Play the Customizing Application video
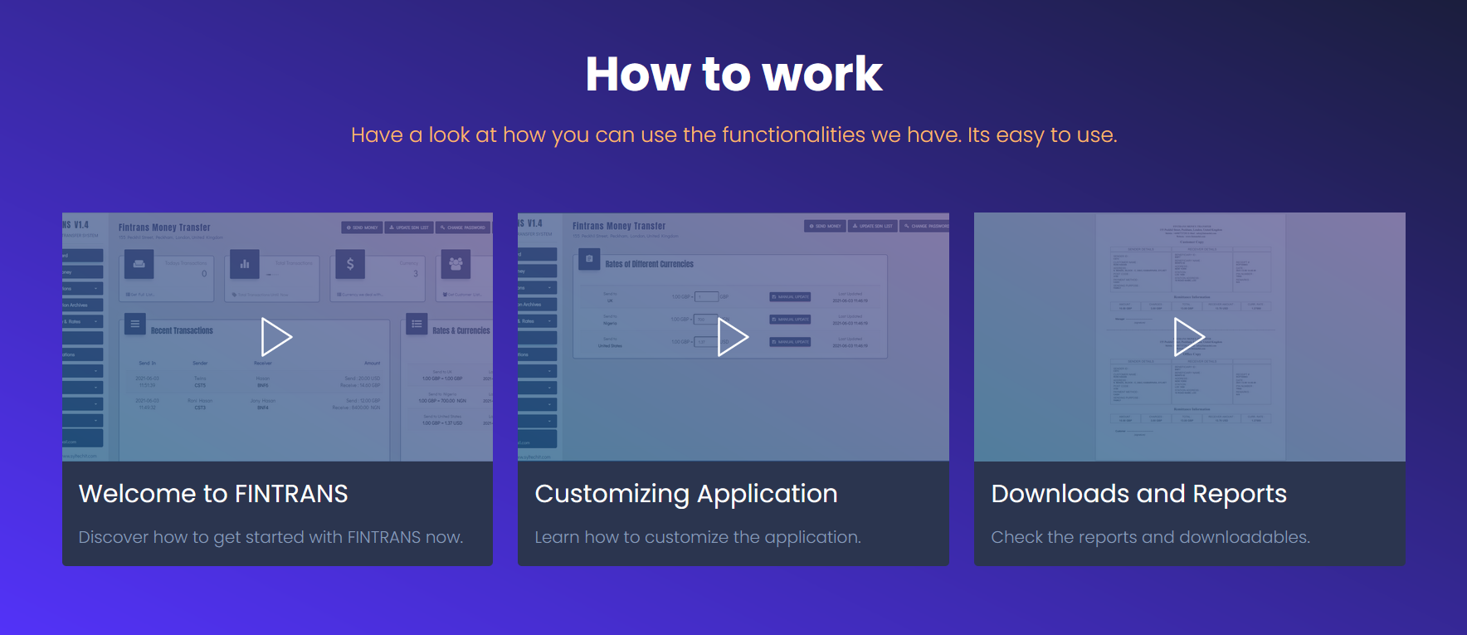The image size is (1467, 635). 733,337
